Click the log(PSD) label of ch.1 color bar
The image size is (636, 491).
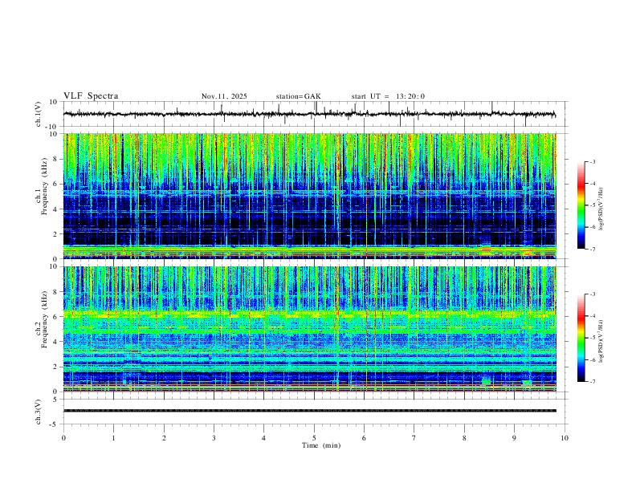click(x=601, y=209)
